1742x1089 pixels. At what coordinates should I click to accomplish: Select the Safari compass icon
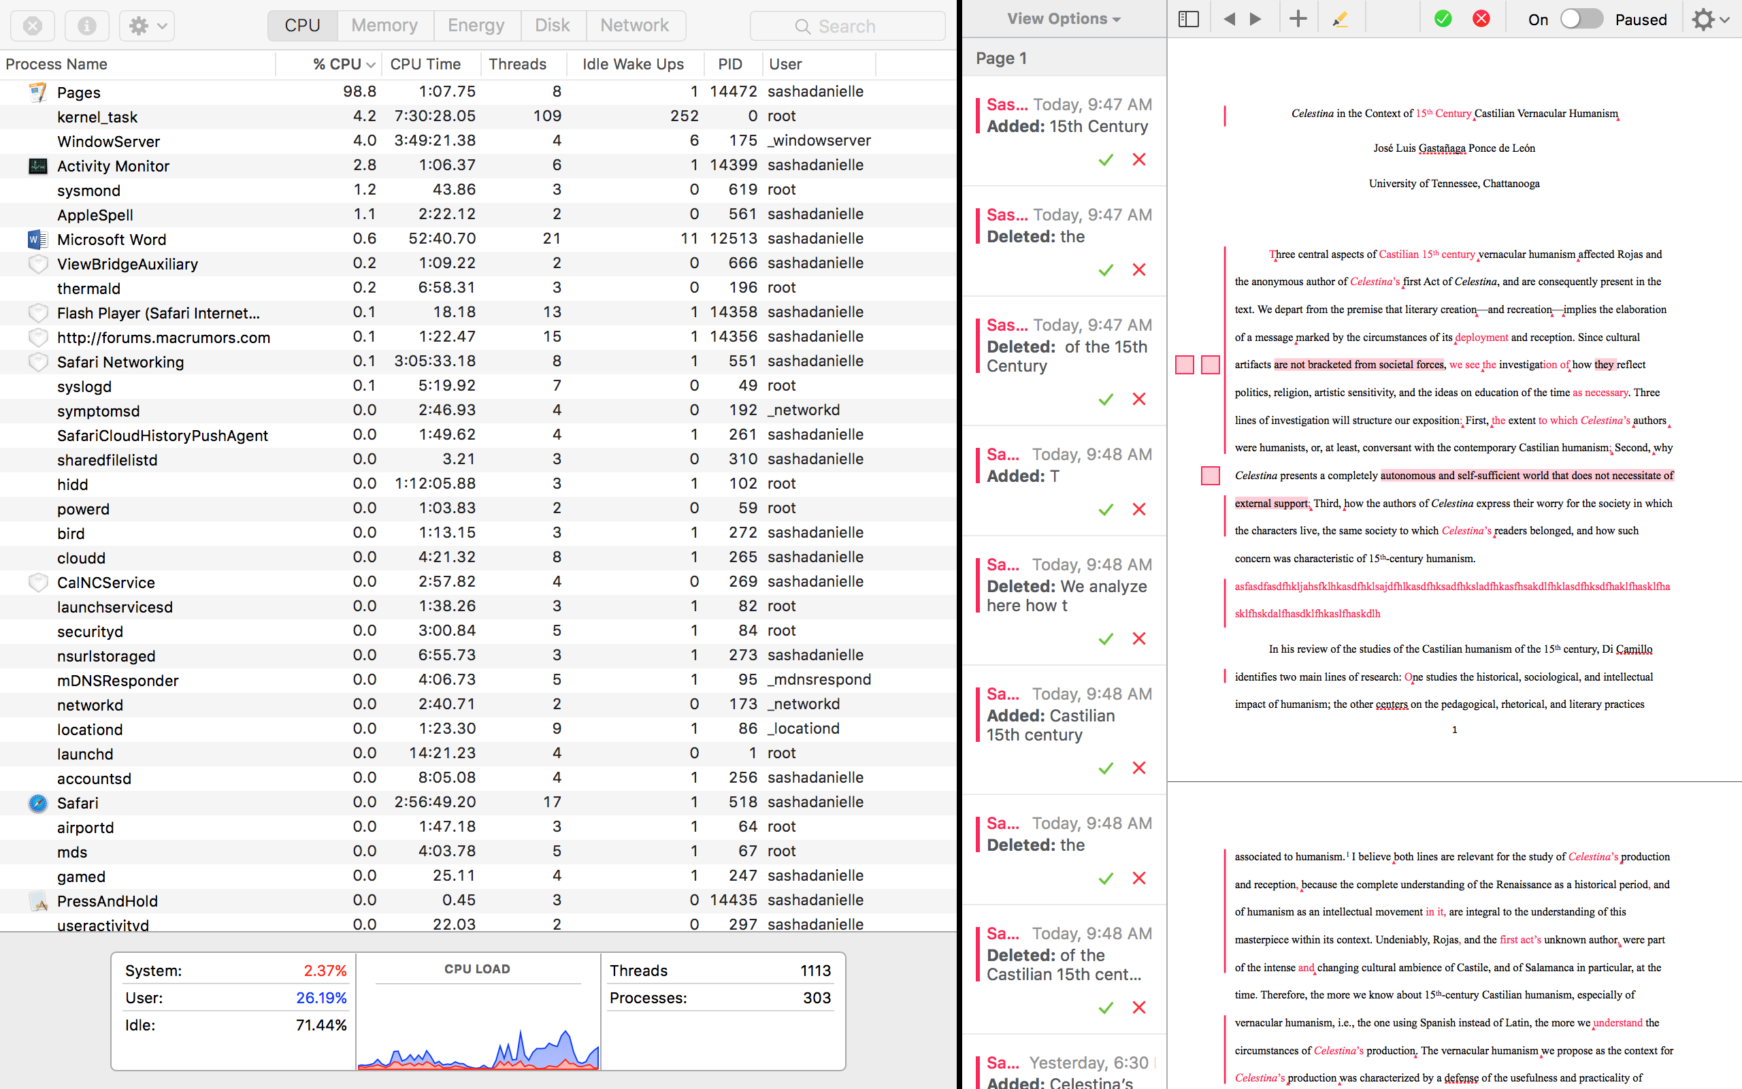tap(37, 802)
